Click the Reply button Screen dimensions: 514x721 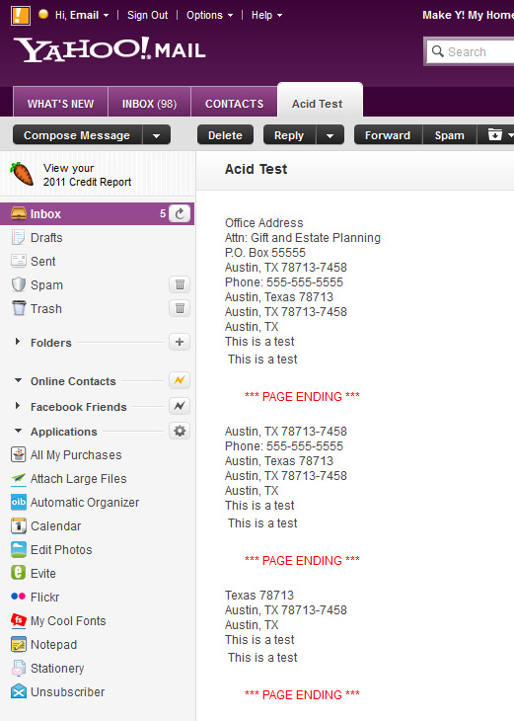point(289,135)
